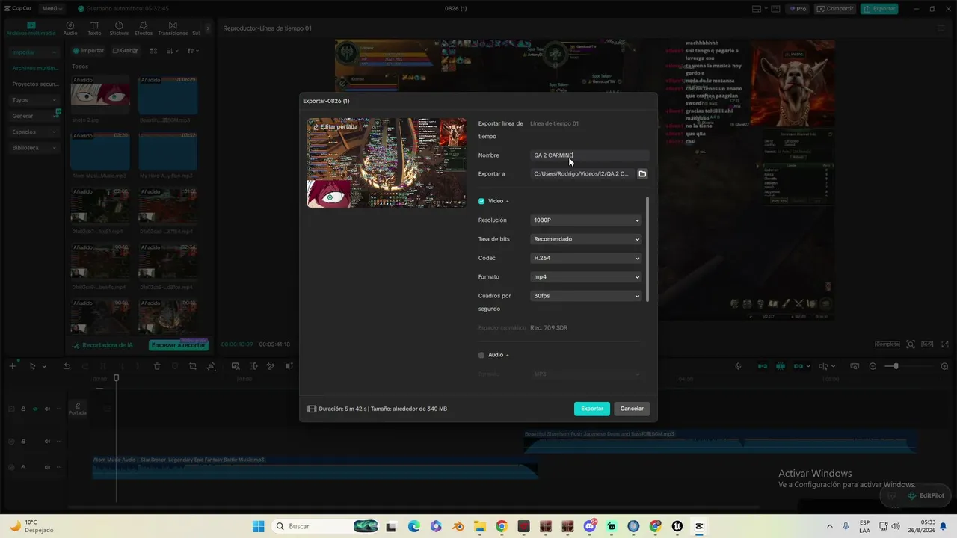The width and height of the screenshot is (957, 538).
Task: Open the Cuadros por segundo dropdown
Action: (x=586, y=296)
